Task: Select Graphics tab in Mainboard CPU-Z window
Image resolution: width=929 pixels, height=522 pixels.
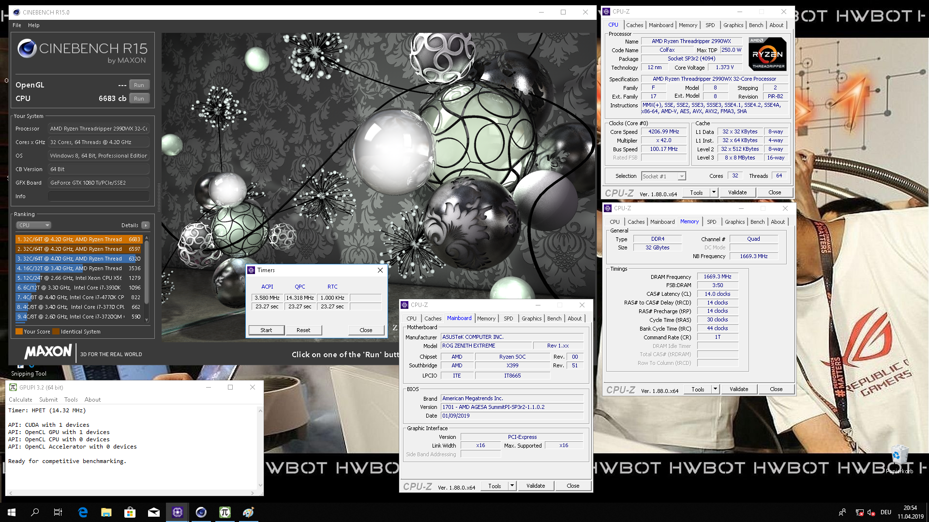Action: 531,319
